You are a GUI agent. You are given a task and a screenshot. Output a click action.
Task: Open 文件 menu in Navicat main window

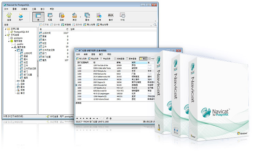pyautogui.click(x=6, y=9)
